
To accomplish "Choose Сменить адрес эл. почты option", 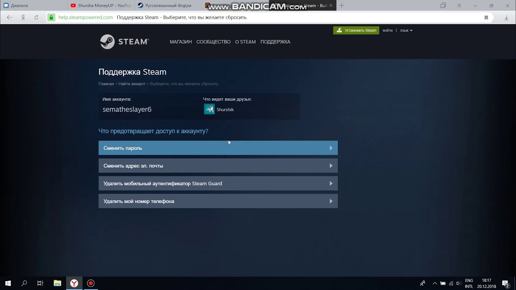I will (x=218, y=166).
